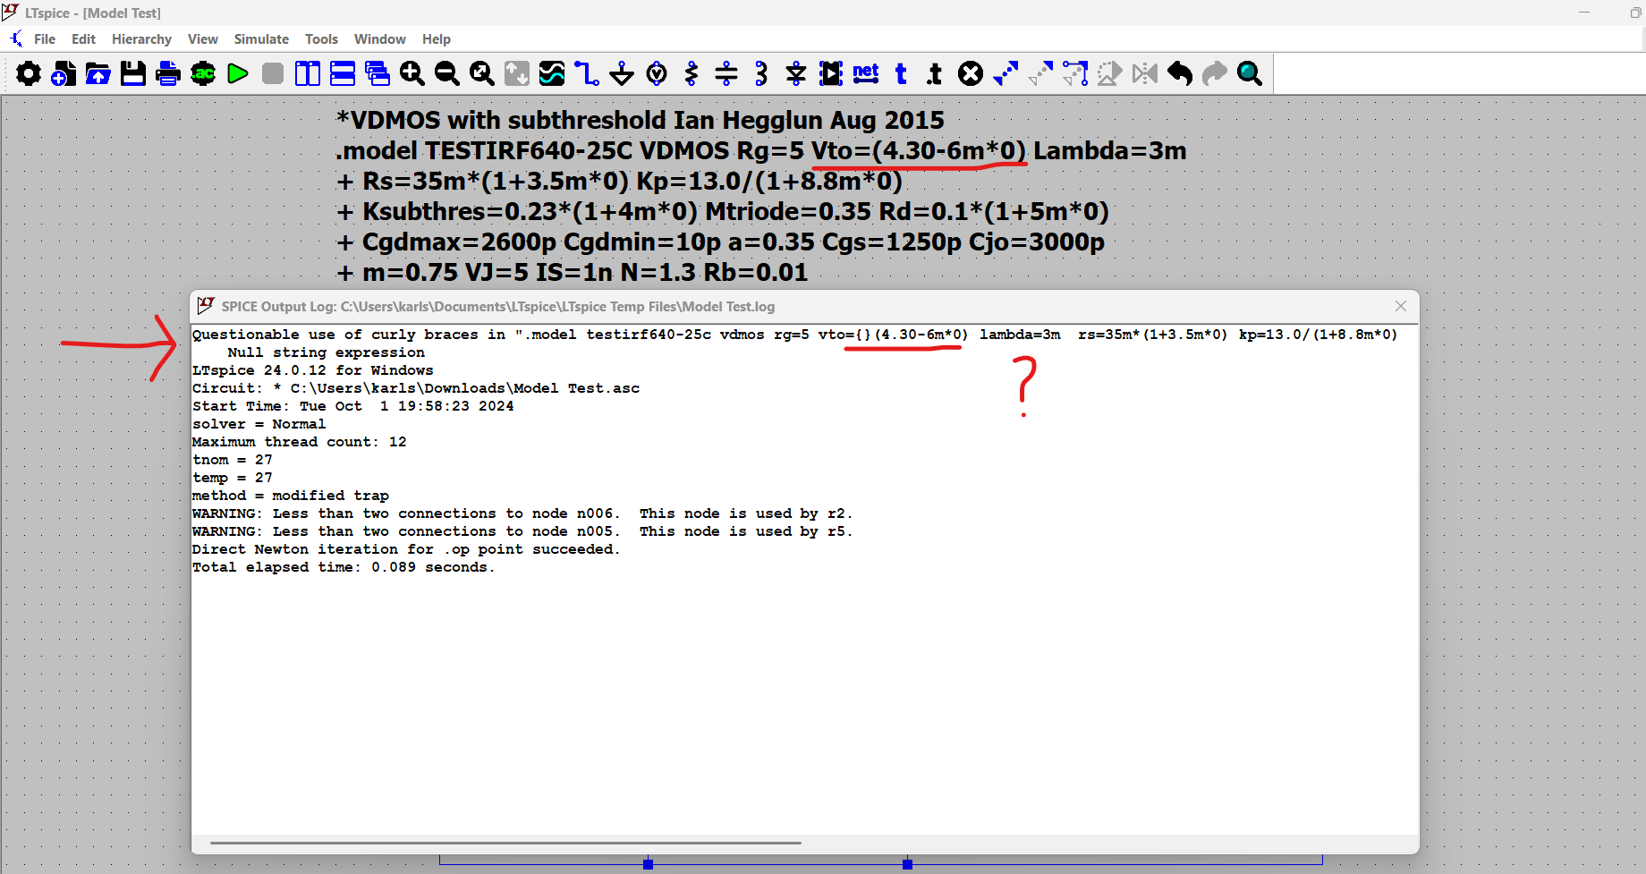The width and height of the screenshot is (1646, 874).
Task: Select the drag tool
Action: 1075,73
